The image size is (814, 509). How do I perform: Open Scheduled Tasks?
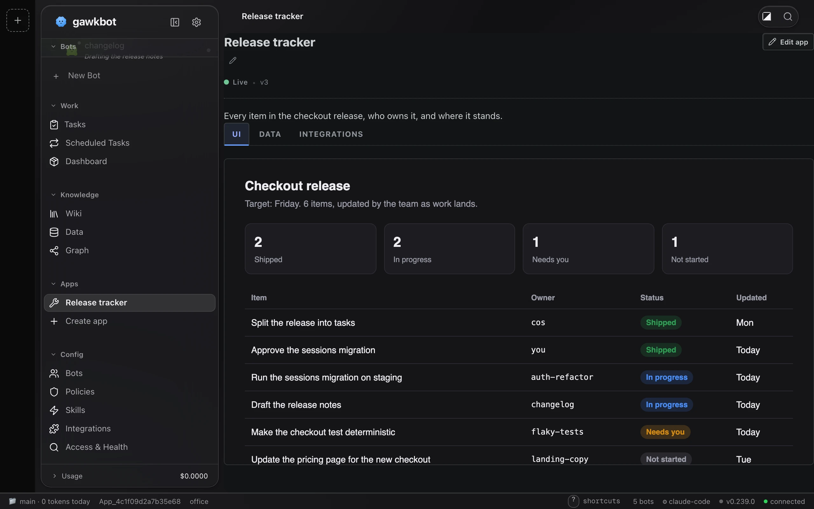pos(129,143)
